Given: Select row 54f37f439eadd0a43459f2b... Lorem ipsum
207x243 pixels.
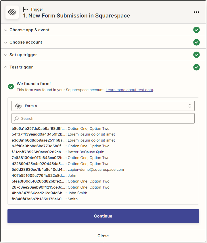Looking at the screenshot, I should click(x=63, y=134).
